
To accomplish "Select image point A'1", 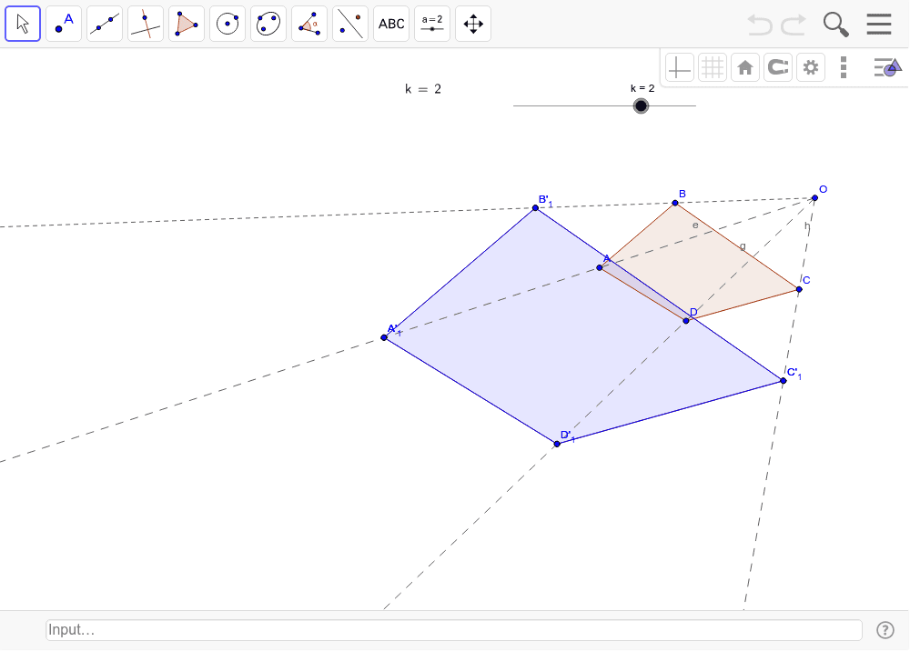I will [384, 337].
